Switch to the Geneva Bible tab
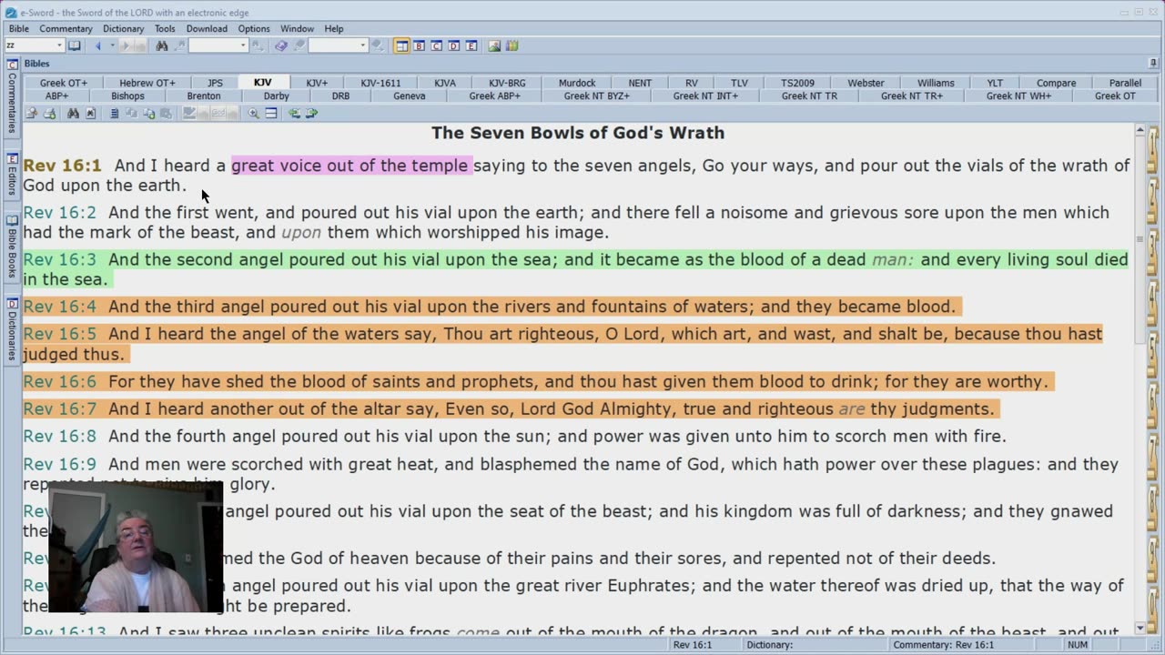This screenshot has height=655, width=1165. [x=410, y=96]
